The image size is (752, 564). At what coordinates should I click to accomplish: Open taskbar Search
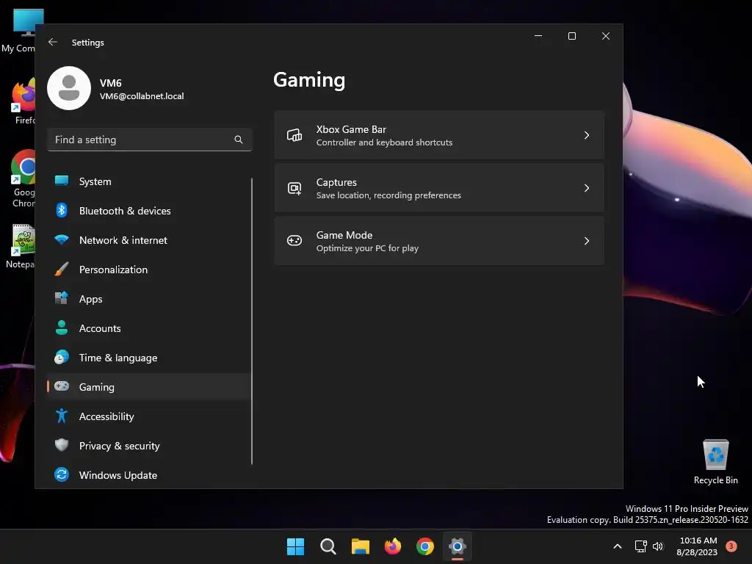click(328, 546)
